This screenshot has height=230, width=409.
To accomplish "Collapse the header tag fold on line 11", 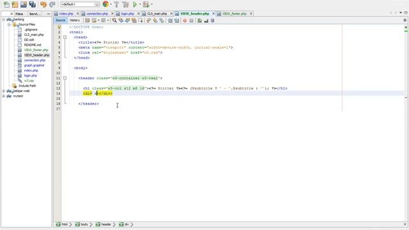I will (65, 78).
